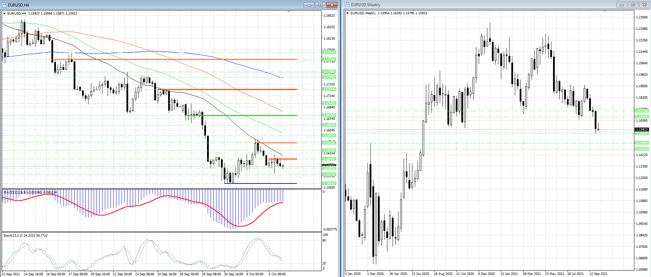This screenshot has height=277, width=651.
Task: Click the EURUSD,H4 chart window icon
Action: coord(4,5)
